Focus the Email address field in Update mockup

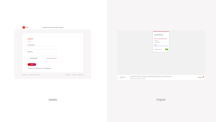(43, 48)
